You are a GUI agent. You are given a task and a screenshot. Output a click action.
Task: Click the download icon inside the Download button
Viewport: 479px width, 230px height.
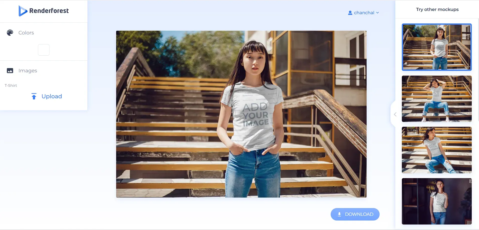[339, 214]
